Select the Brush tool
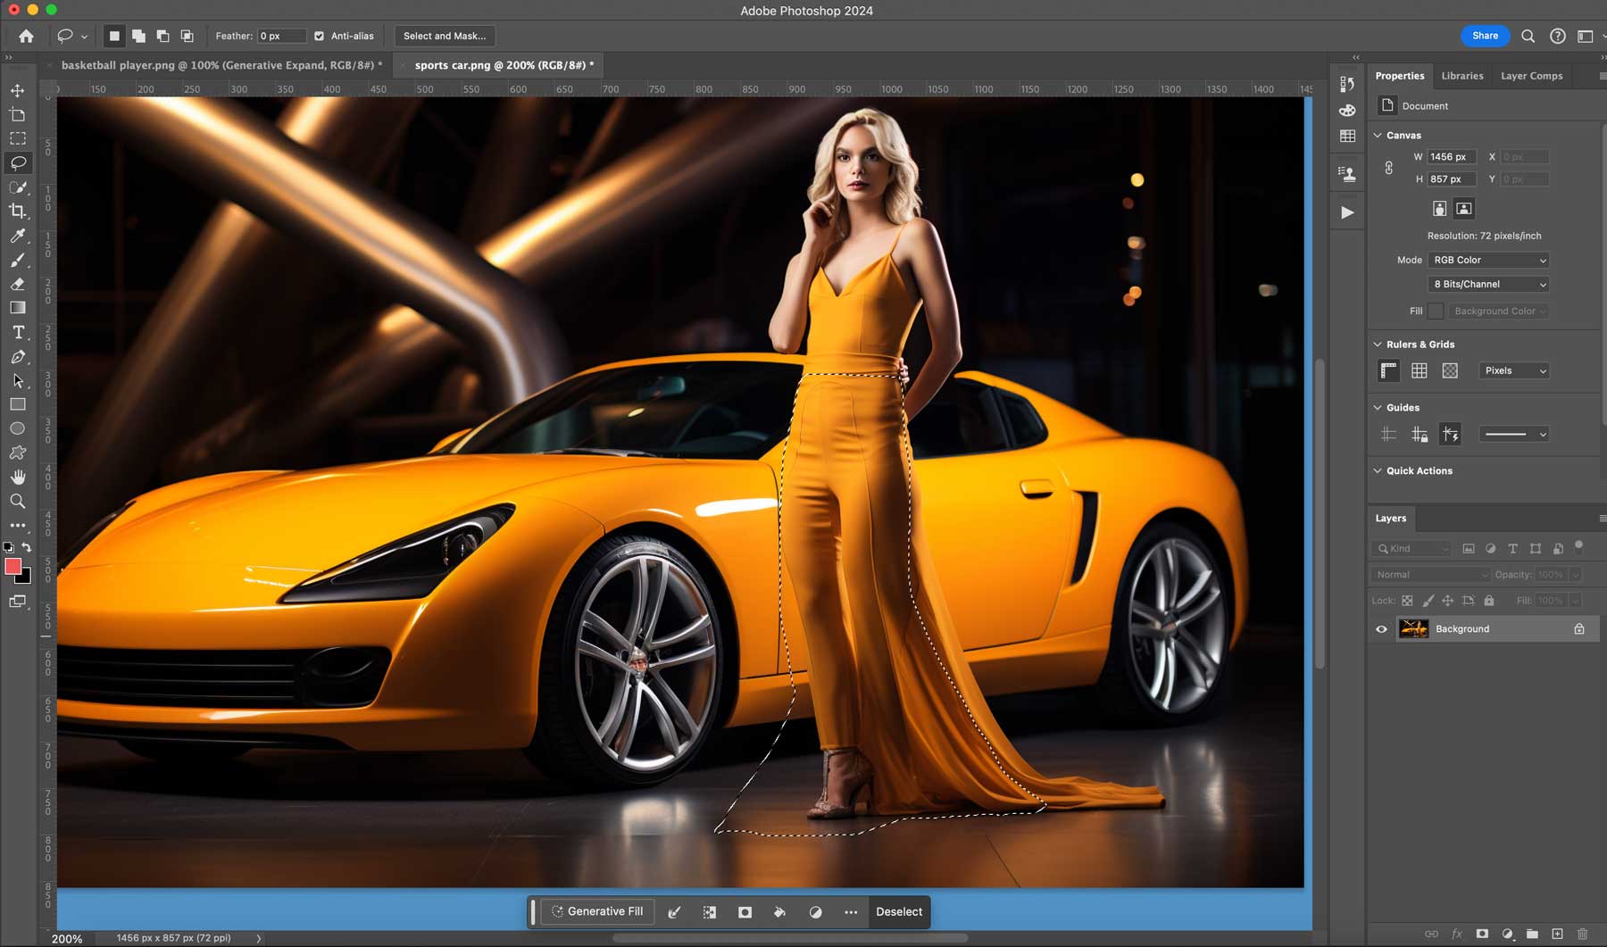 click(17, 261)
